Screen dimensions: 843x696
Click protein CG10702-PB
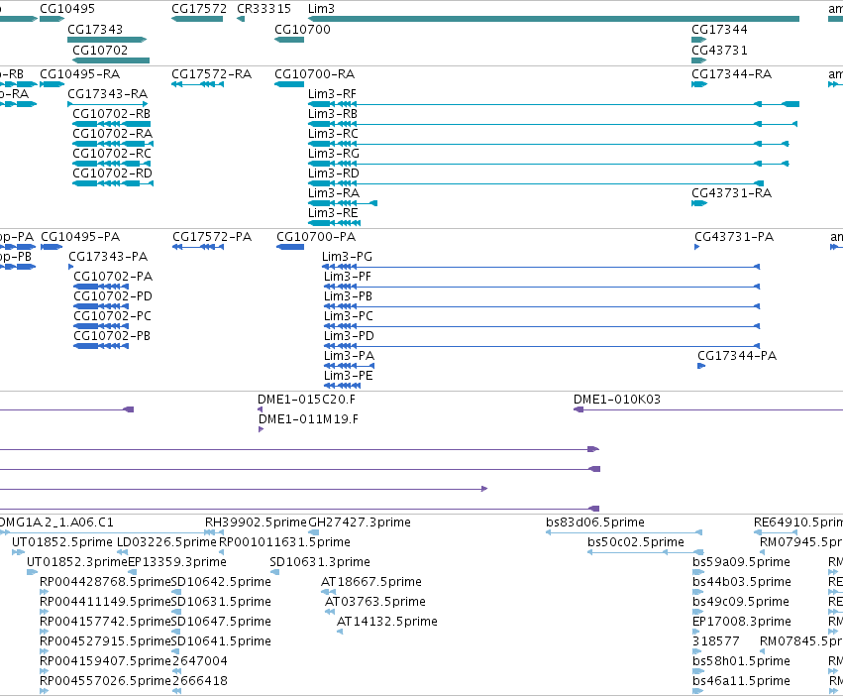(112, 336)
